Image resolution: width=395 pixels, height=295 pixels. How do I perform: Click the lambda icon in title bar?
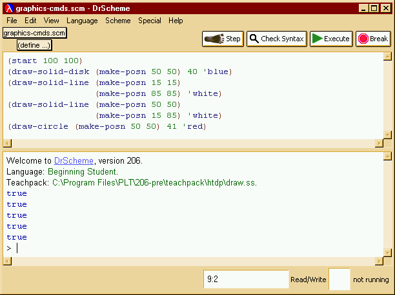9,8
